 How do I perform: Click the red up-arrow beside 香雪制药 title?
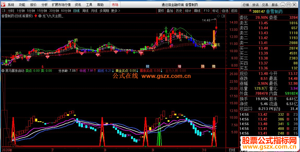coord(36,16)
